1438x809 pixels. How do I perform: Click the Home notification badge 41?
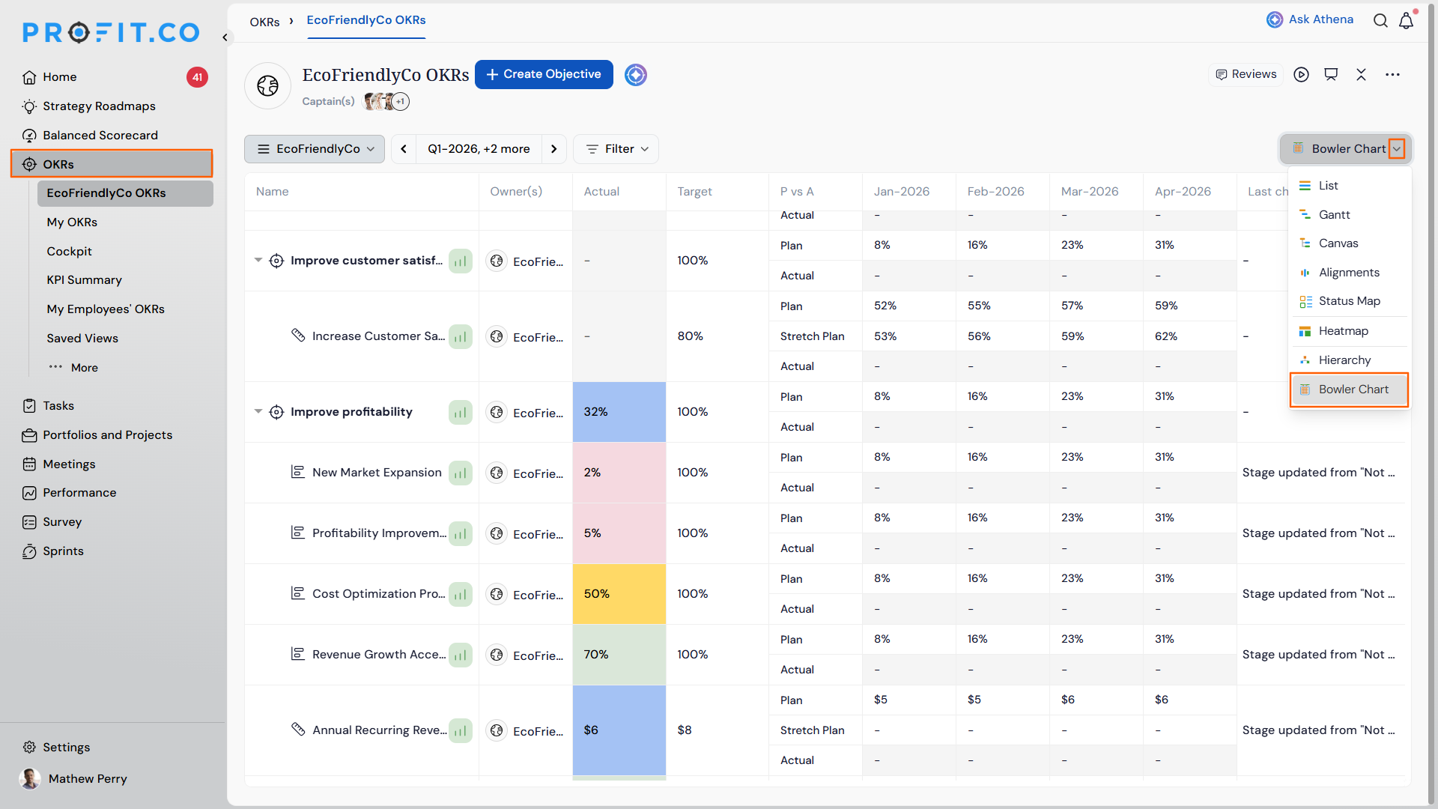(x=197, y=77)
